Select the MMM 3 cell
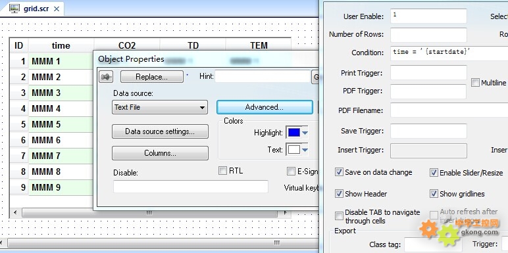The height and width of the screenshot is (253, 508). click(x=61, y=93)
